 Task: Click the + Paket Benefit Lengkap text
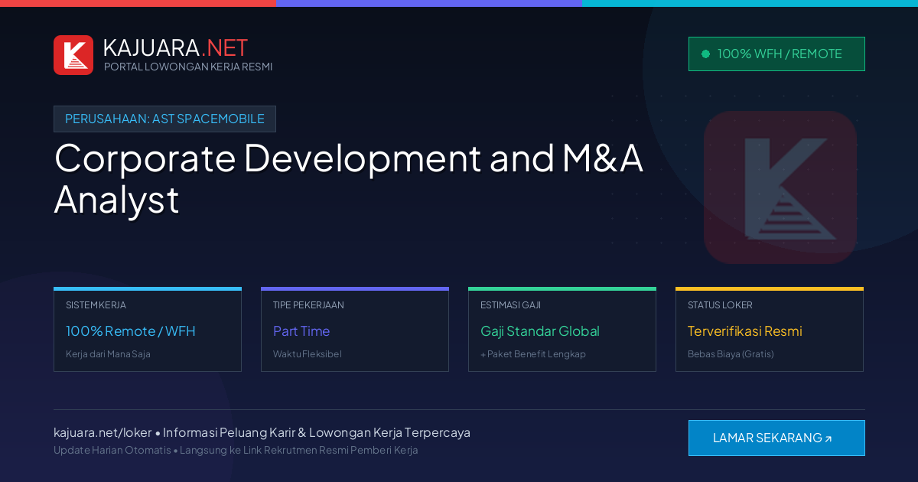point(533,354)
